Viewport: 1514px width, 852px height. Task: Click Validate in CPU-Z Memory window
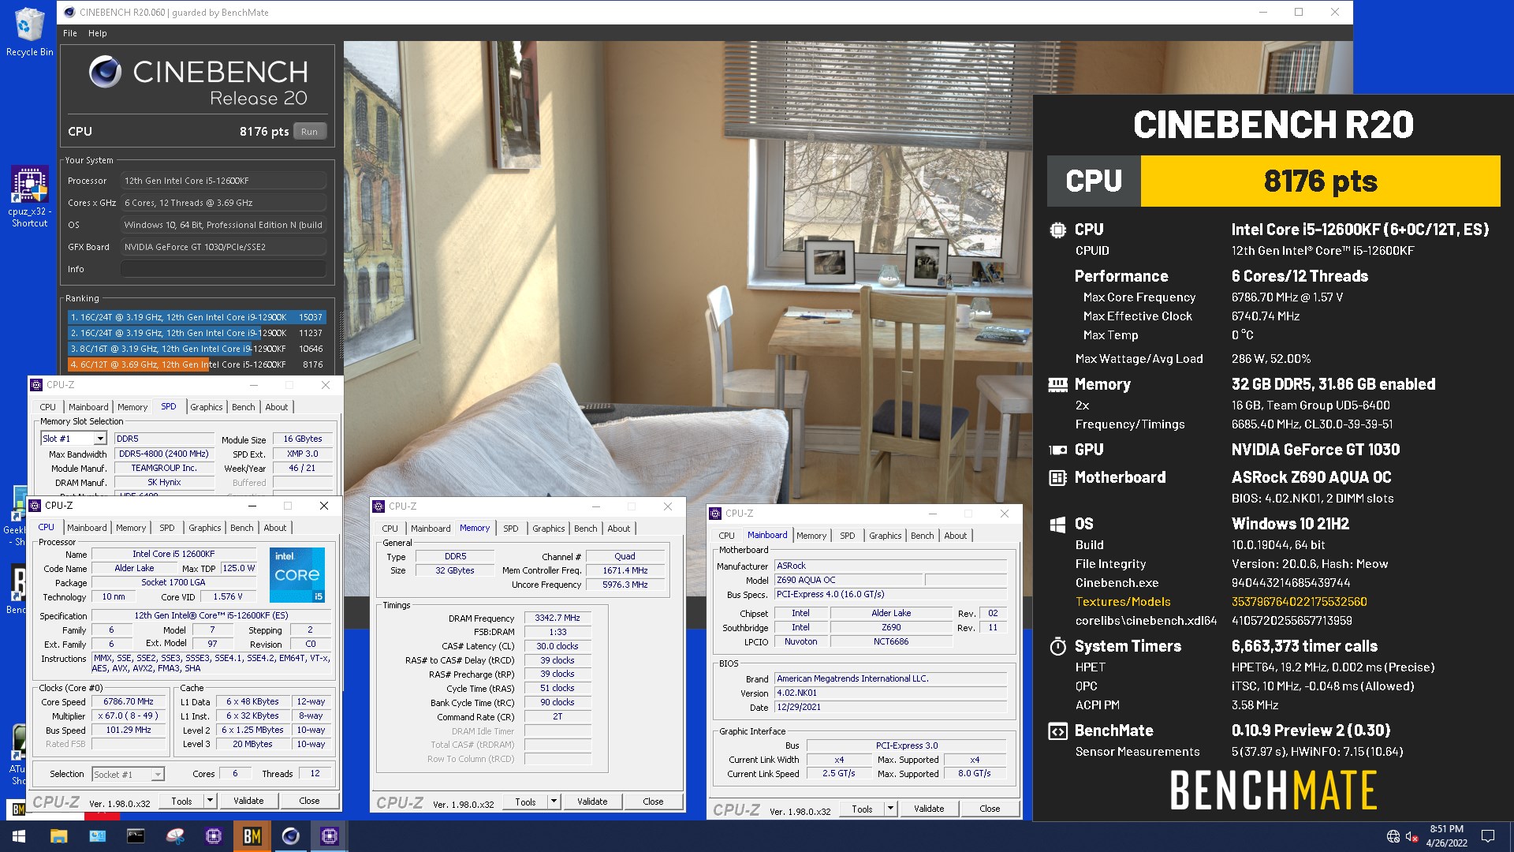(592, 802)
